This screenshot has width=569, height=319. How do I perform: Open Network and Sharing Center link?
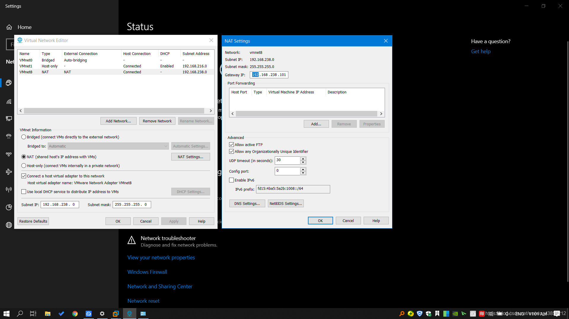point(160,286)
